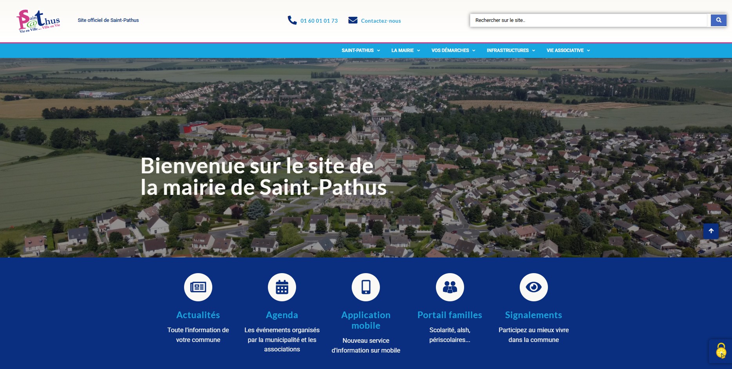Click the Contactez-nous link

point(381,21)
